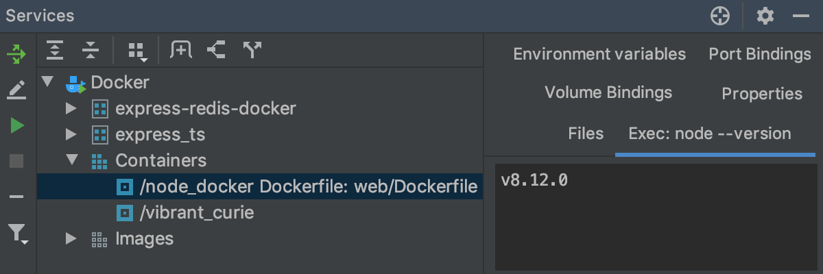The image size is (823, 274).
Task: Expand the Images node
Action: coord(71,238)
